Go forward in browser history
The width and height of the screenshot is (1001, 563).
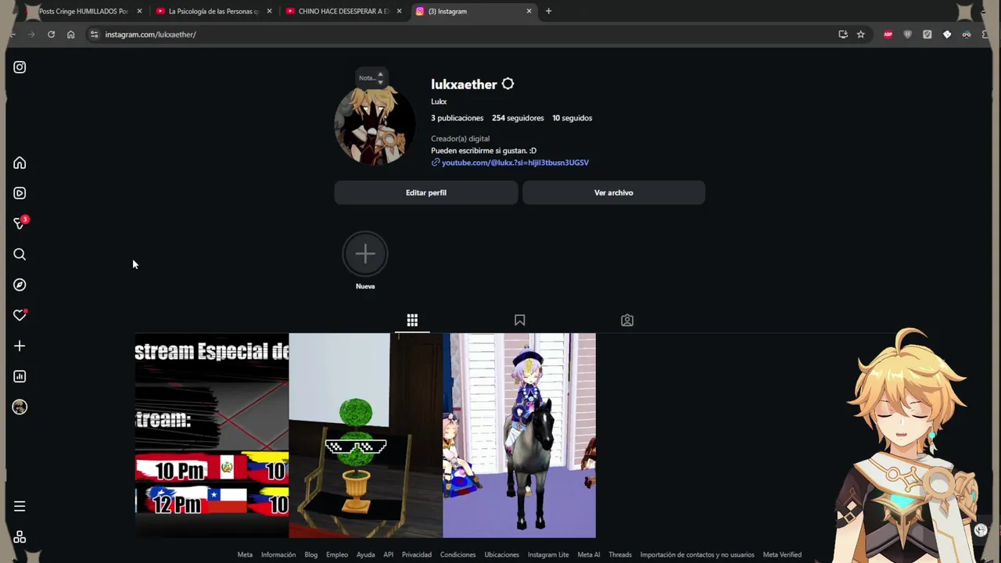click(x=31, y=34)
